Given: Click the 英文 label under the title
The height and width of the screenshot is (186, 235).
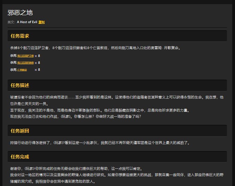Looking at the screenshot, I should pyautogui.click(x=11, y=22).
